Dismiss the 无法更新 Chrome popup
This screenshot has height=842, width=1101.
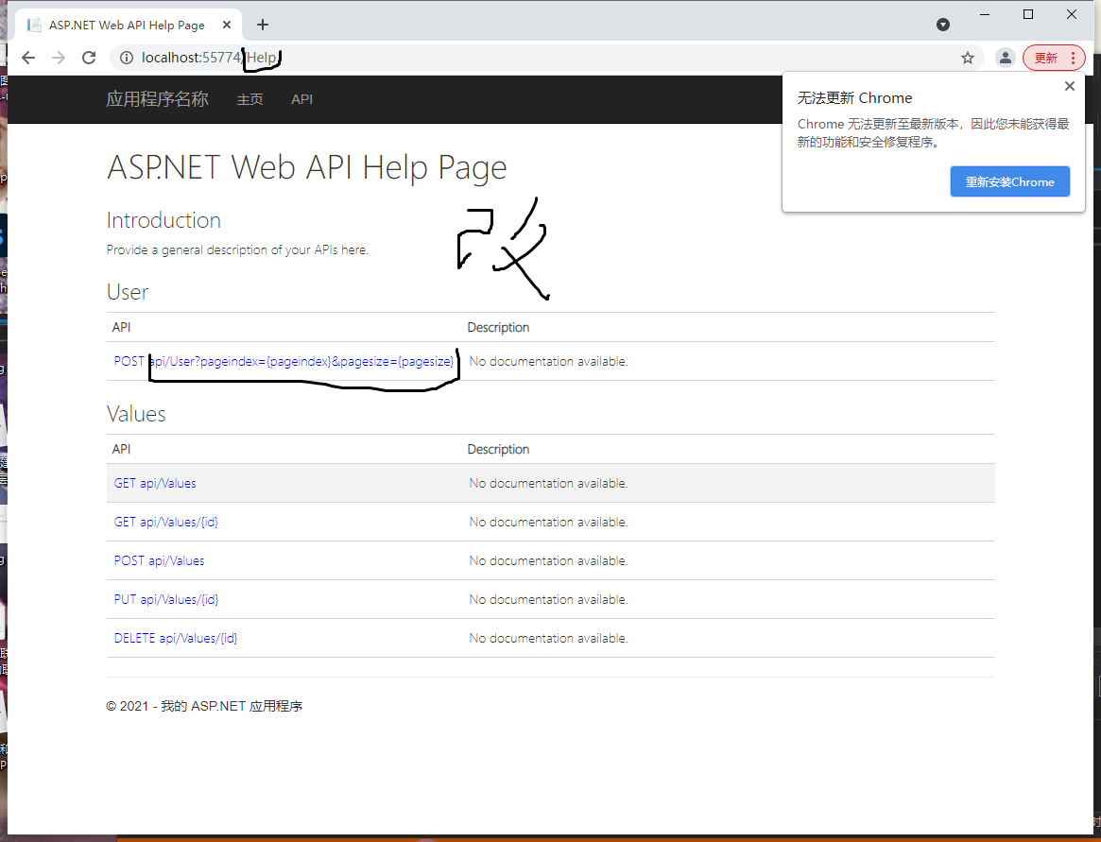(x=1070, y=86)
